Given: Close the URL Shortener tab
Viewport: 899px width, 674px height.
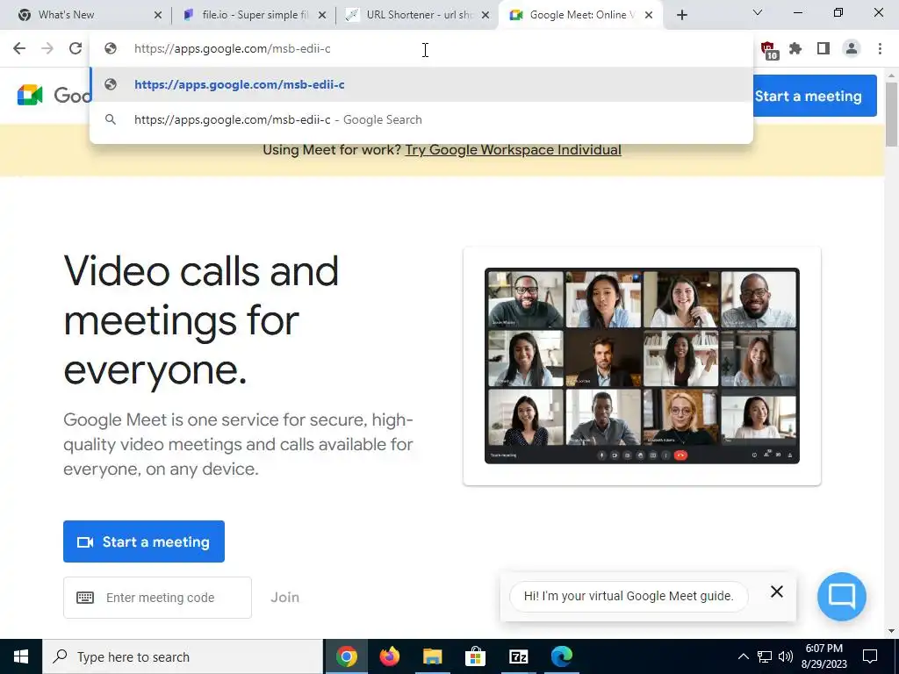Looking at the screenshot, I should 485,16.
